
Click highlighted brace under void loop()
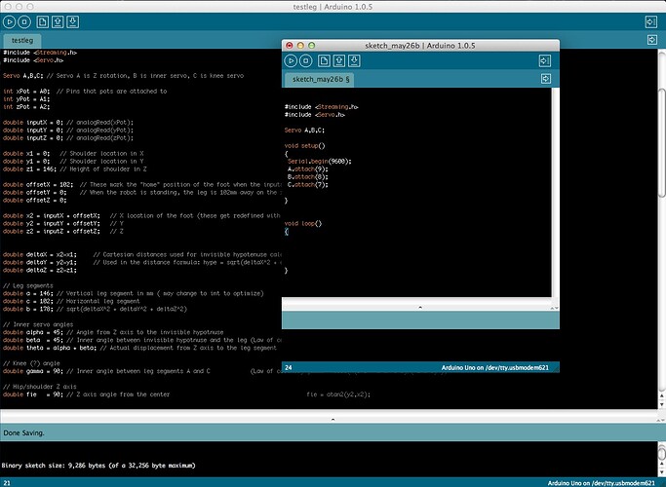(x=287, y=232)
